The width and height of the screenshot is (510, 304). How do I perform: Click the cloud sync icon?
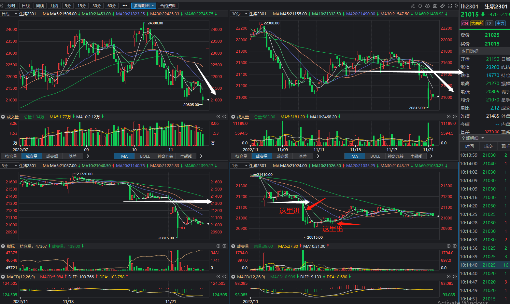click(428, 6)
